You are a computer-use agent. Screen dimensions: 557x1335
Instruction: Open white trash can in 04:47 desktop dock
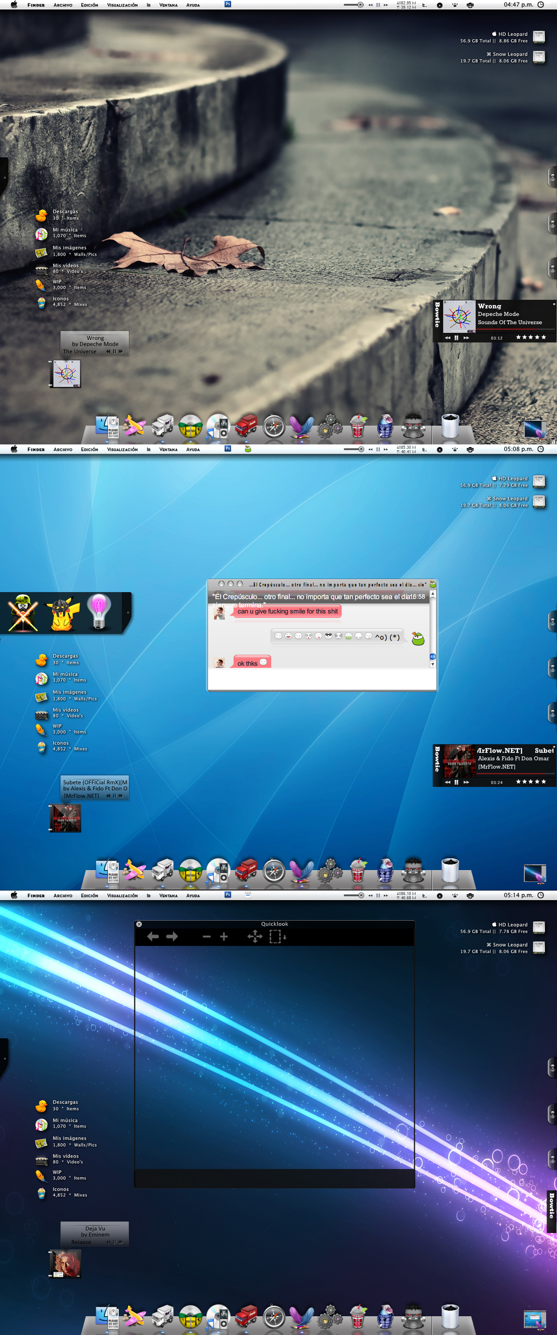[x=450, y=426]
